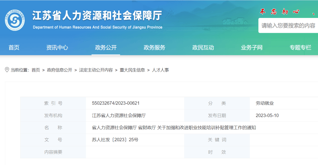Follow the 政府信息公开 breadcrumb link
This screenshot has height=165, width=318.
(x=59, y=70)
